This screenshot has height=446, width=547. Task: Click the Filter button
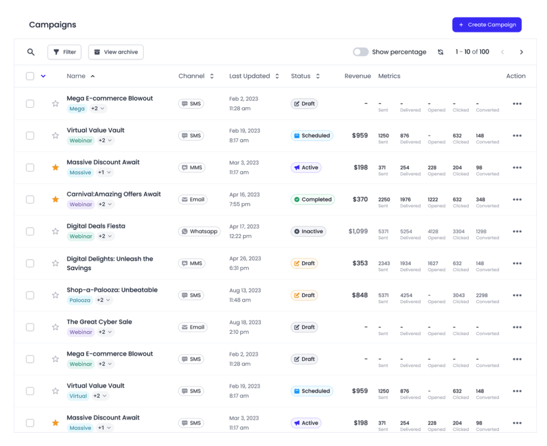tap(64, 52)
